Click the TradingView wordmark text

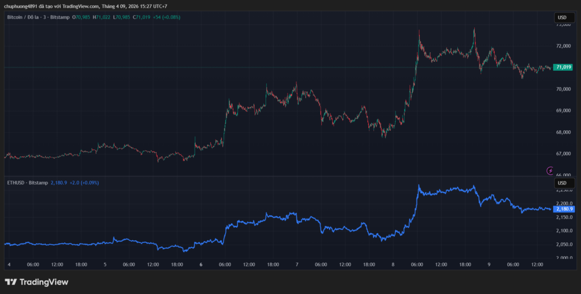tap(44, 282)
